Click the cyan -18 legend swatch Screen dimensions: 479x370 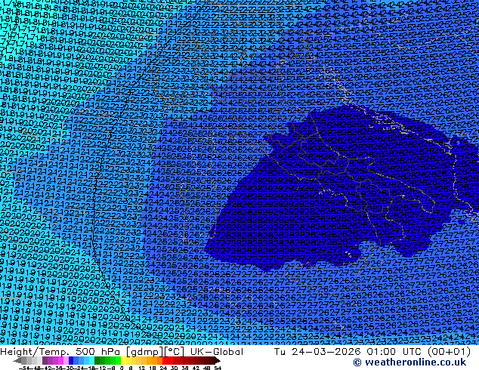92,360
